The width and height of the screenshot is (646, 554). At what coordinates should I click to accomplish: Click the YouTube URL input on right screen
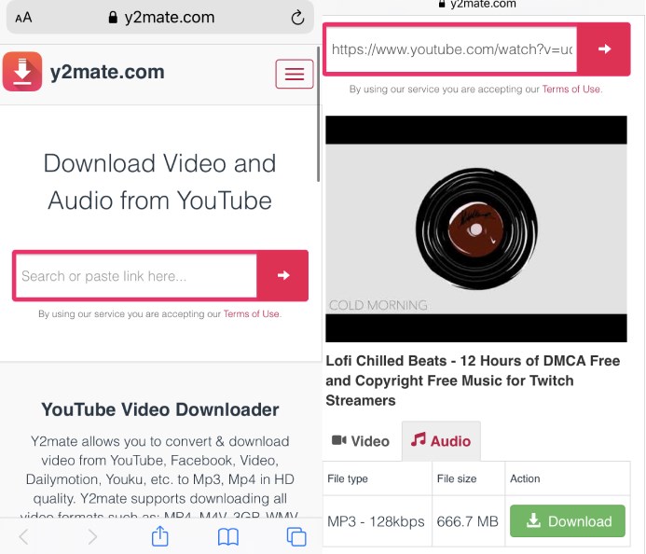[452, 49]
